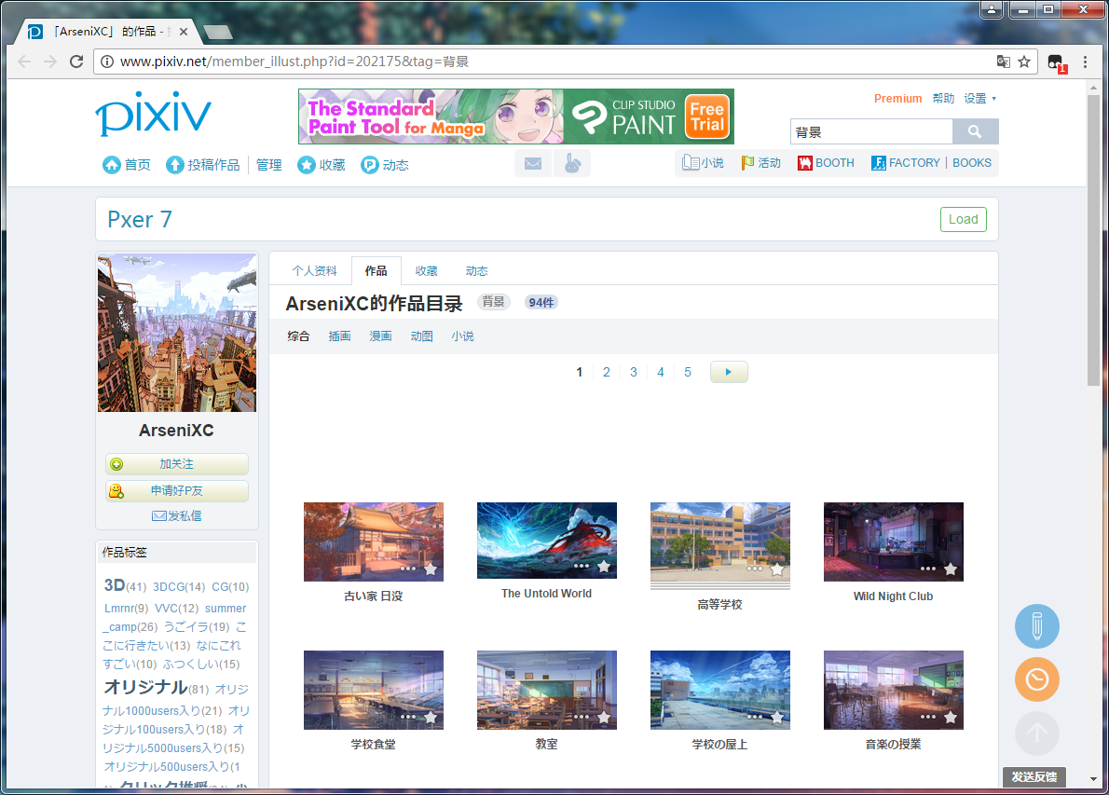Image resolution: width=1109 pixels, height=795 pixels.
Task: Click 发送反馈 feedback button
Action: pyautogui.click(x=1034, y=776)
